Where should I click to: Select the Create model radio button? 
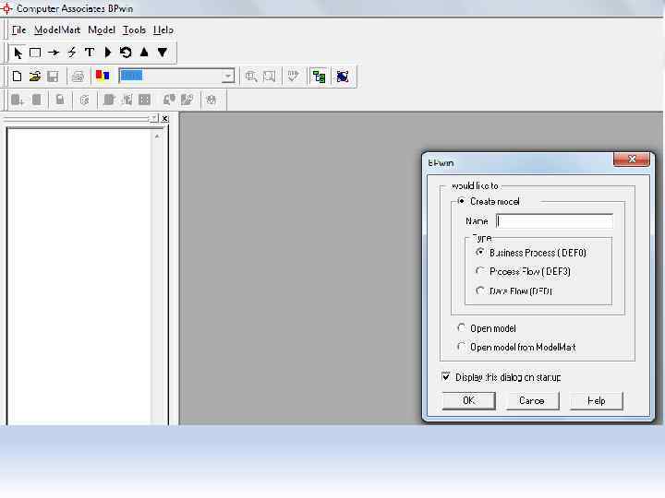(462, 201)
